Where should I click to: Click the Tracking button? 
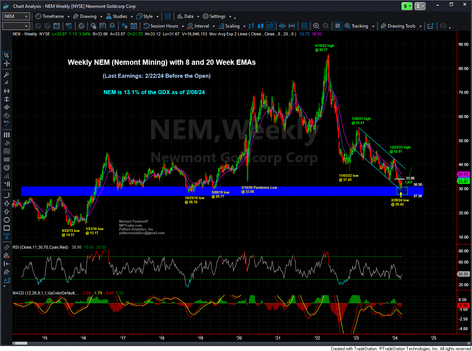357,26
